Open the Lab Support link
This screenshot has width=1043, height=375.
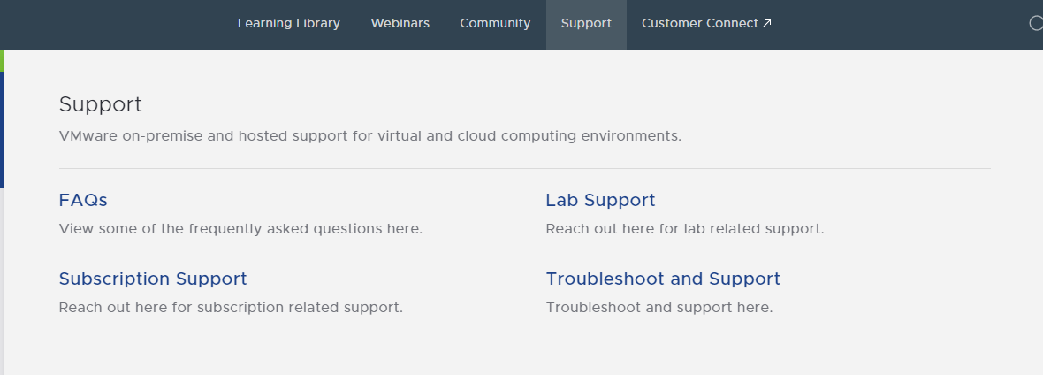600,200
